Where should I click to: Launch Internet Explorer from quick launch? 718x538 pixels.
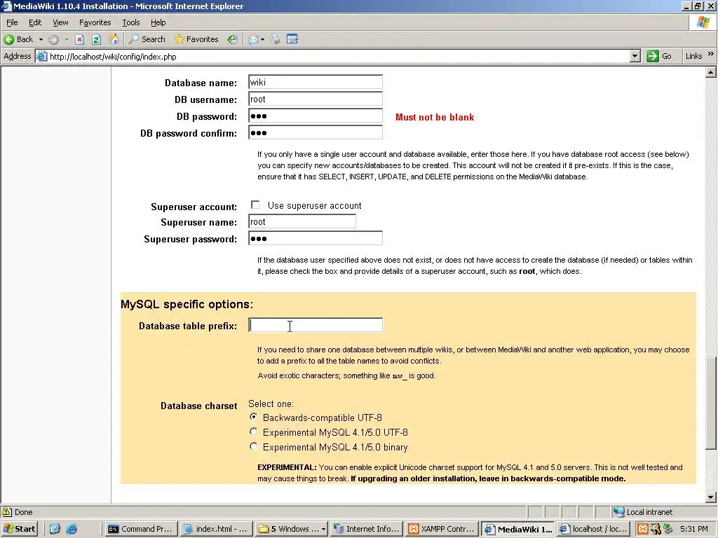(x=72, y=529)
